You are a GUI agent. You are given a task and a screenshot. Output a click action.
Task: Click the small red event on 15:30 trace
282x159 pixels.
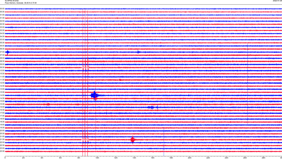click(48, 104)
